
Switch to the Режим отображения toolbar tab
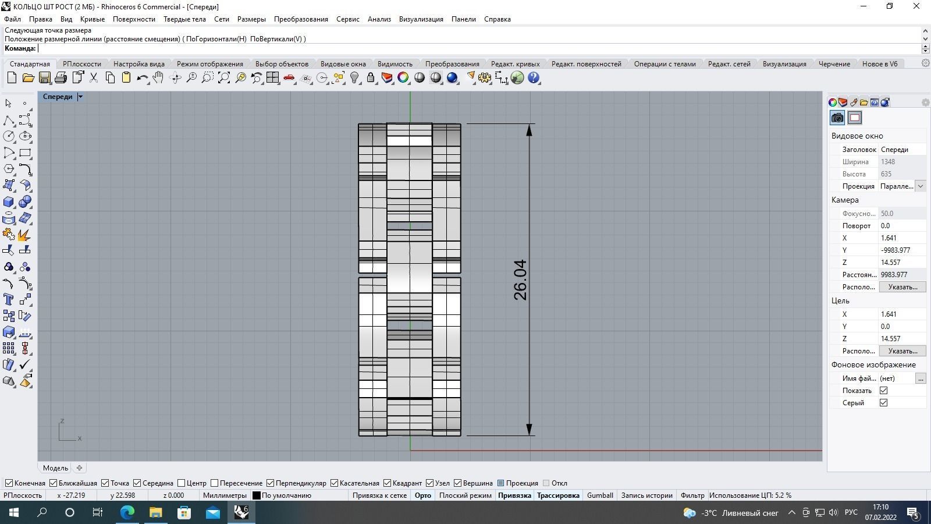[x=210, y=63]
